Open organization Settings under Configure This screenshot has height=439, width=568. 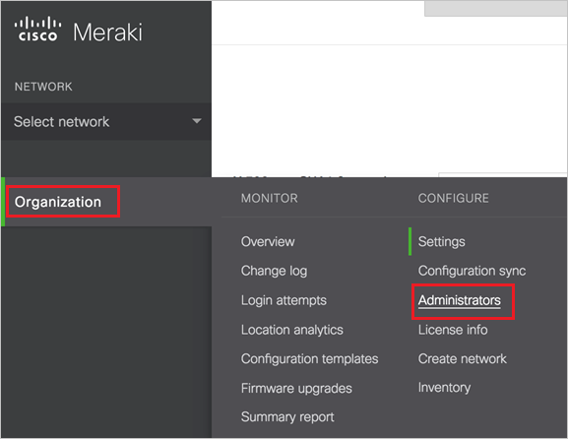tap(442, 241)
